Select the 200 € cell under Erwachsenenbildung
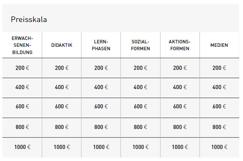Screen dimensions: 243x161 tap(22, 68)
